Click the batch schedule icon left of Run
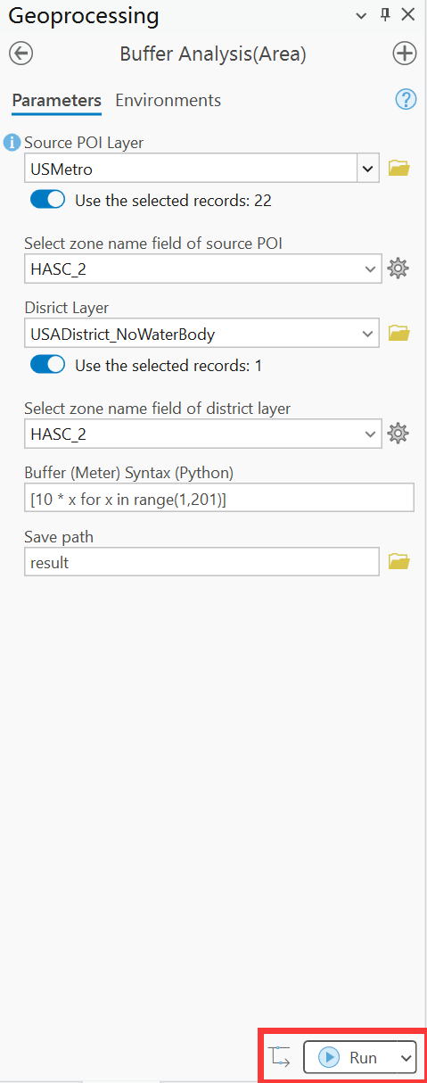427x1083 pixels. pos(280,1057)
